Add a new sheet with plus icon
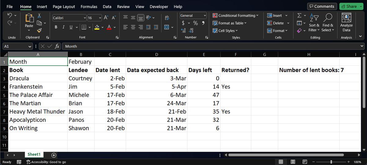367x165 pixels. point(54,155)
